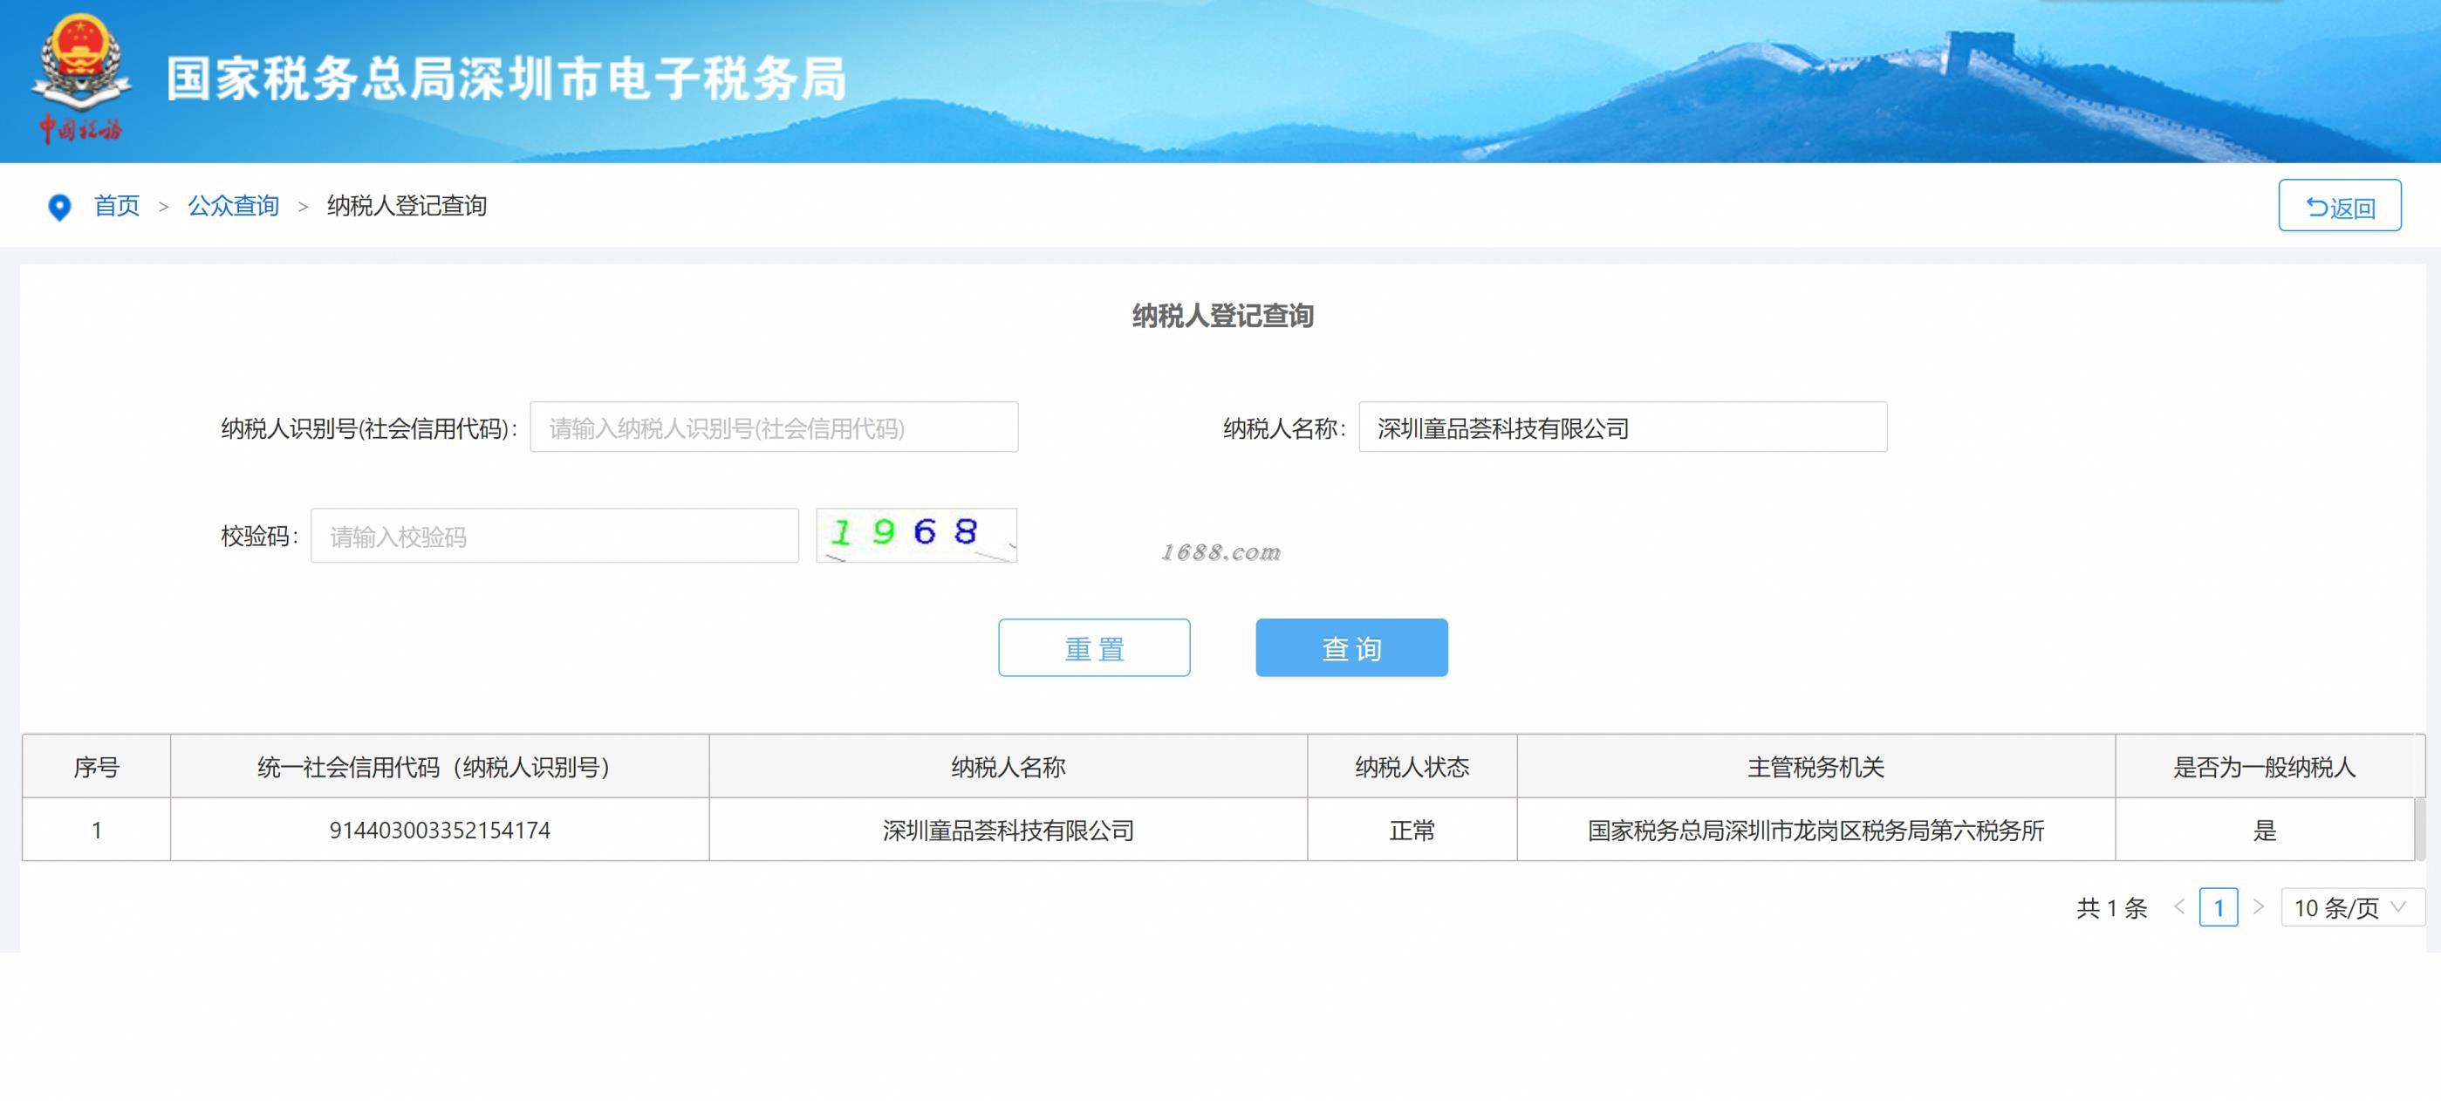Click the 重置 reset button
The width and height of the screenshot is (2441, 1101).
click(x=1093, y=648)
